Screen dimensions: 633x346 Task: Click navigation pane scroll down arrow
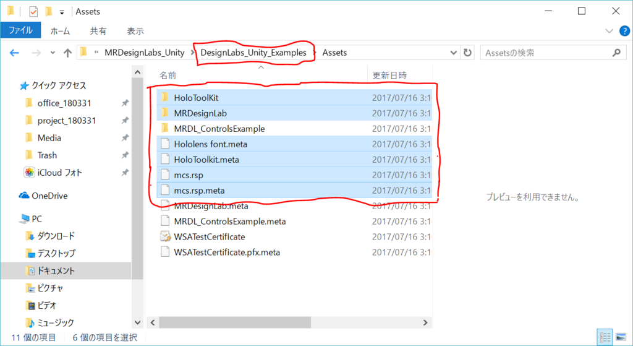coord(137,322)
